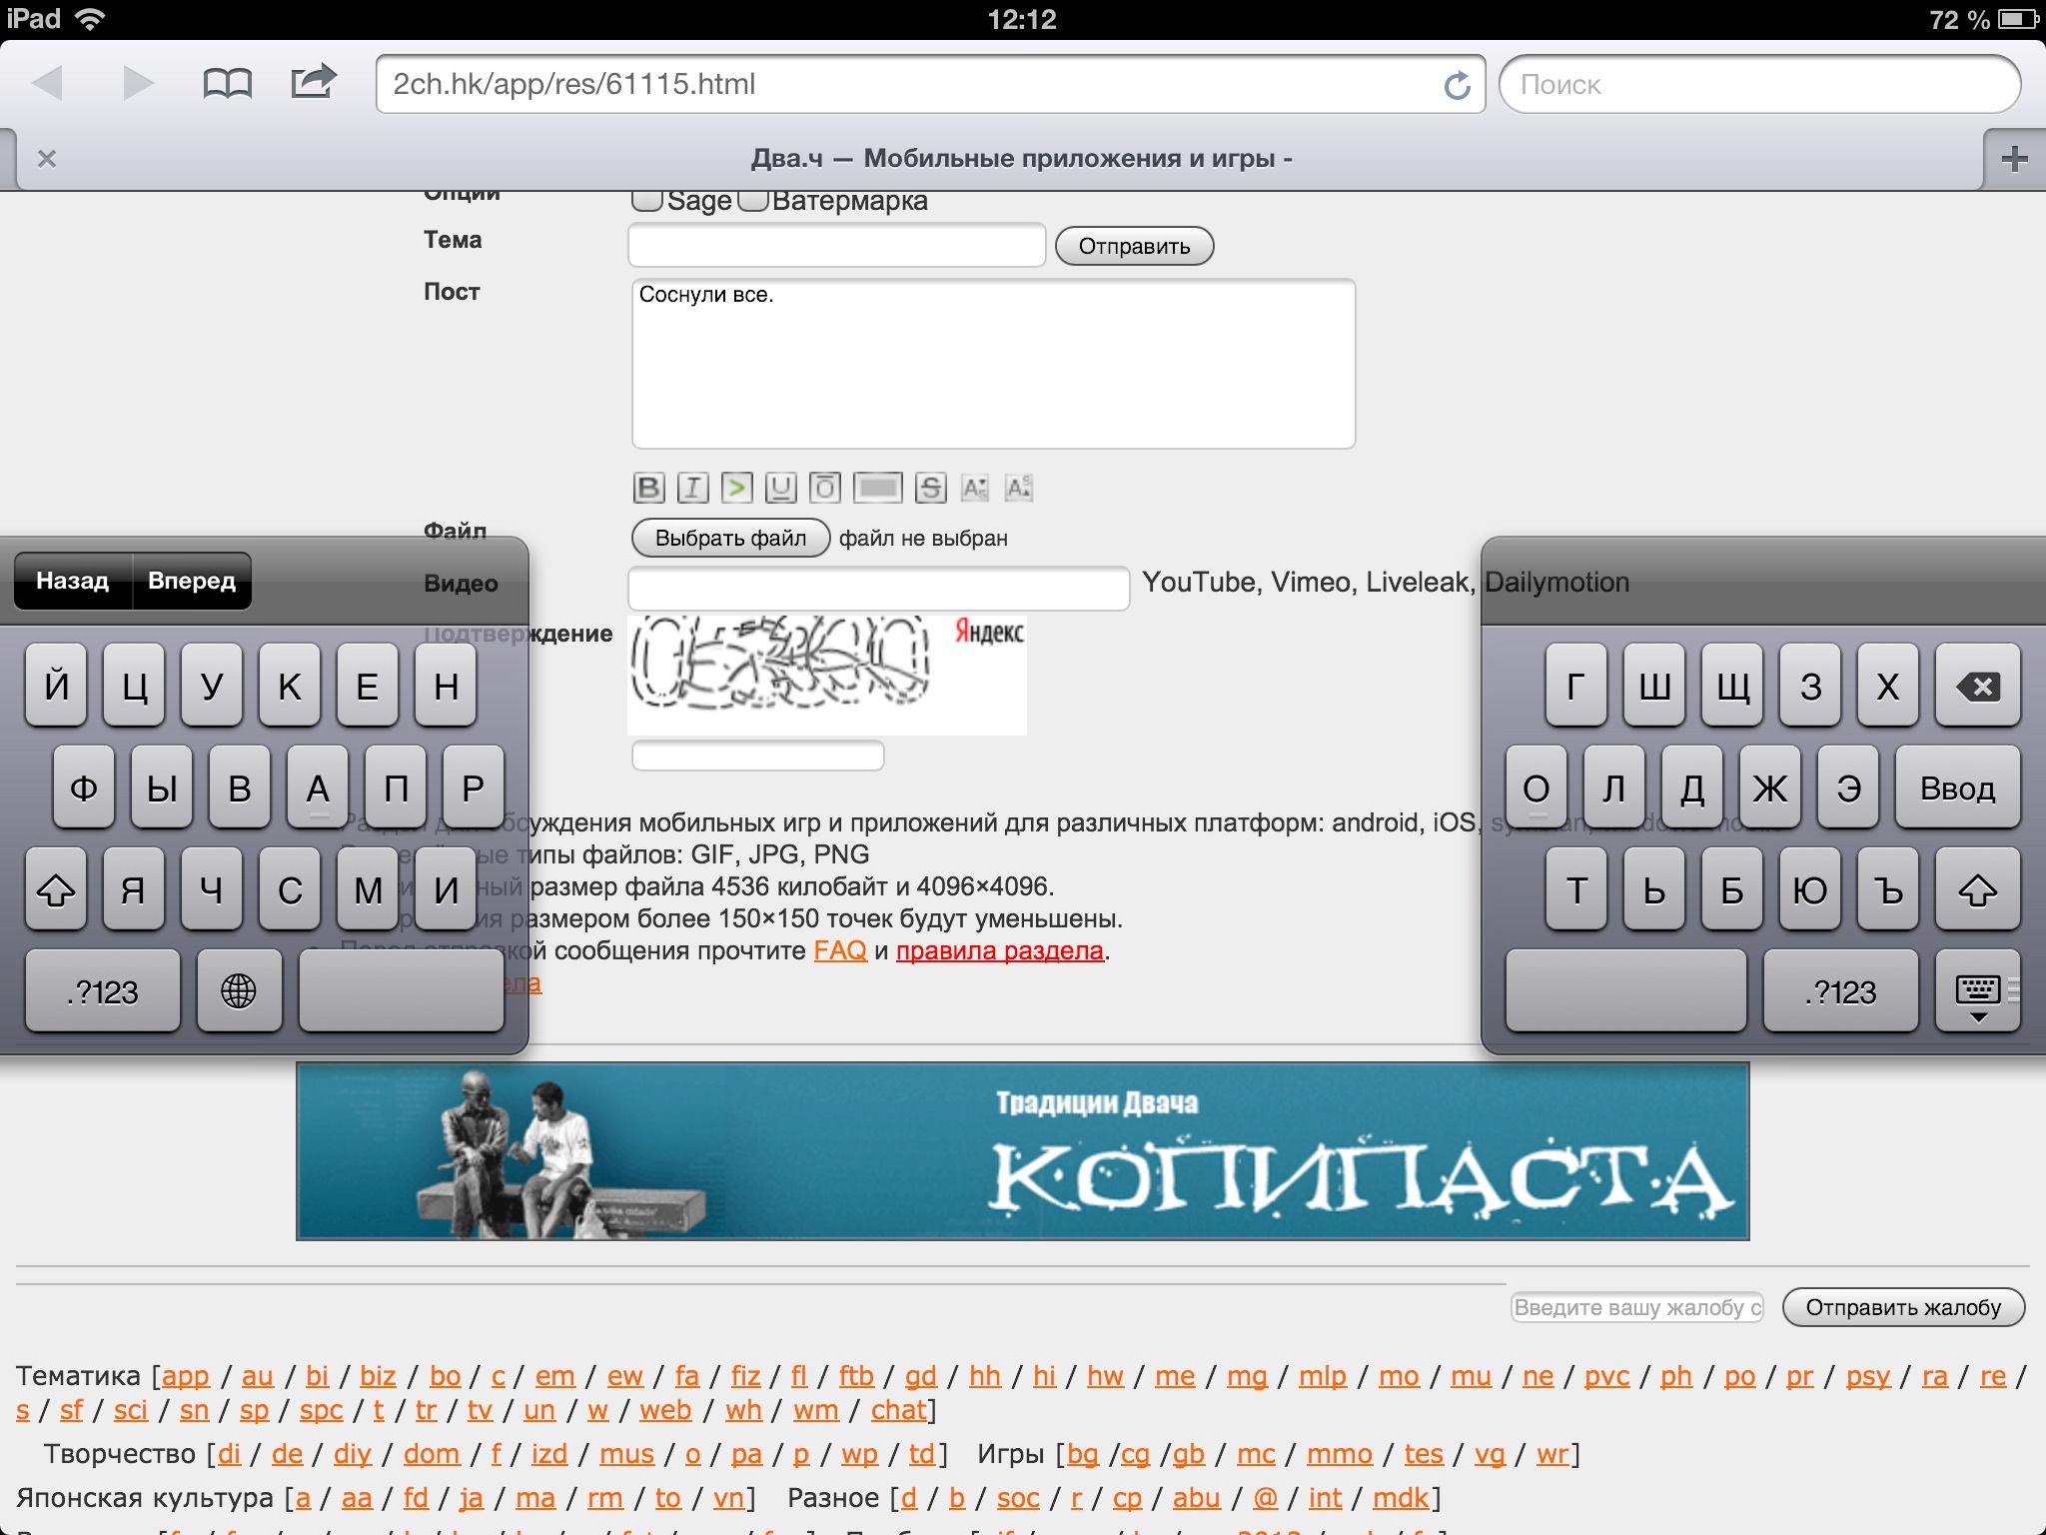This screenshot has width=2046, height=1535.
Task: Insert green quote arrow markup
Action: point(736,488)
